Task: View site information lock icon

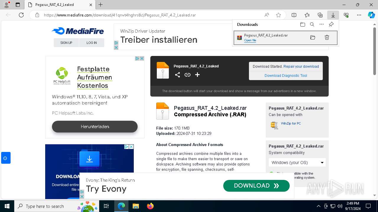Action: pyautogui.click(x=37, y=15)
